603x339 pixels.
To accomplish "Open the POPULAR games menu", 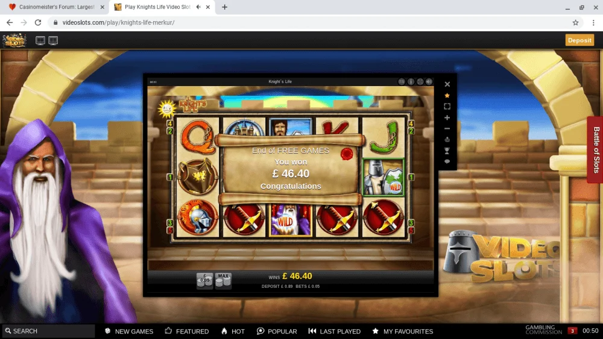I will coord(277,331).
